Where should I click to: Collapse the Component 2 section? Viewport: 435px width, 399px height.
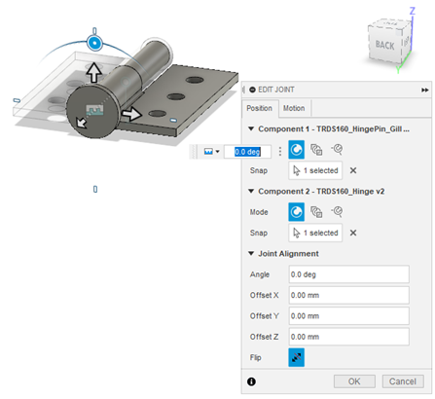(251, 191)
